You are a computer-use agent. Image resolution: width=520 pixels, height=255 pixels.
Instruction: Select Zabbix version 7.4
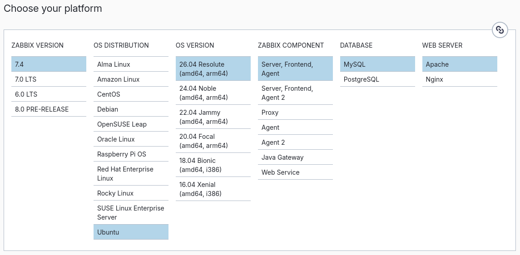pyautogui.click(x=49, y=64)
